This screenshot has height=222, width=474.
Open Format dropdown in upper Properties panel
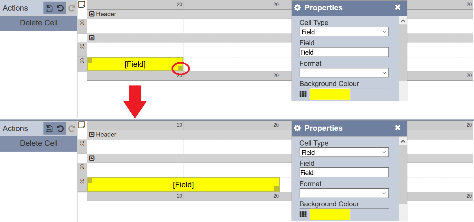click(344, 73)
